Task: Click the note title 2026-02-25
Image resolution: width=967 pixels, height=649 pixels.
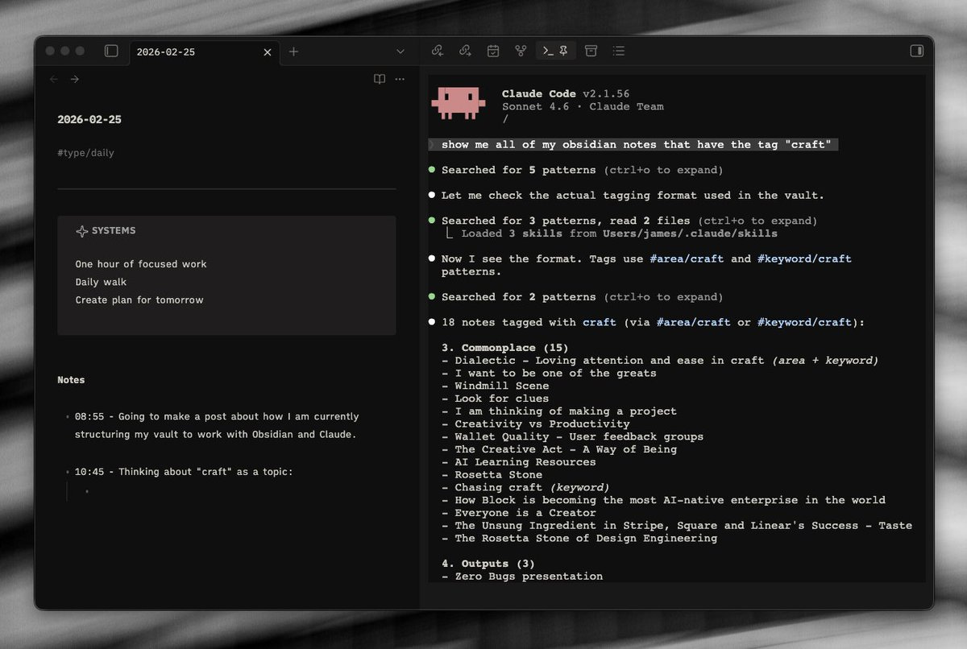Action: [x=89, y=119]
